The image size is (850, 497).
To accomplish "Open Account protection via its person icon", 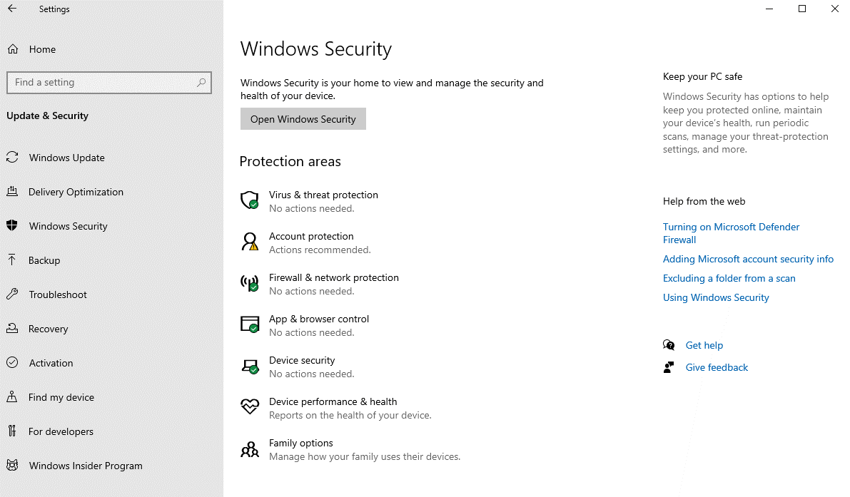I will pos(249,242).
